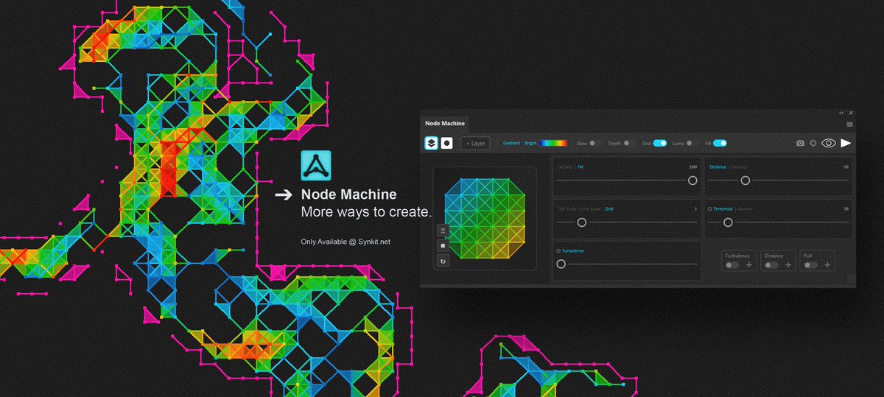Click 'Only Available @ Synkit.net' text

click(345, 241)
